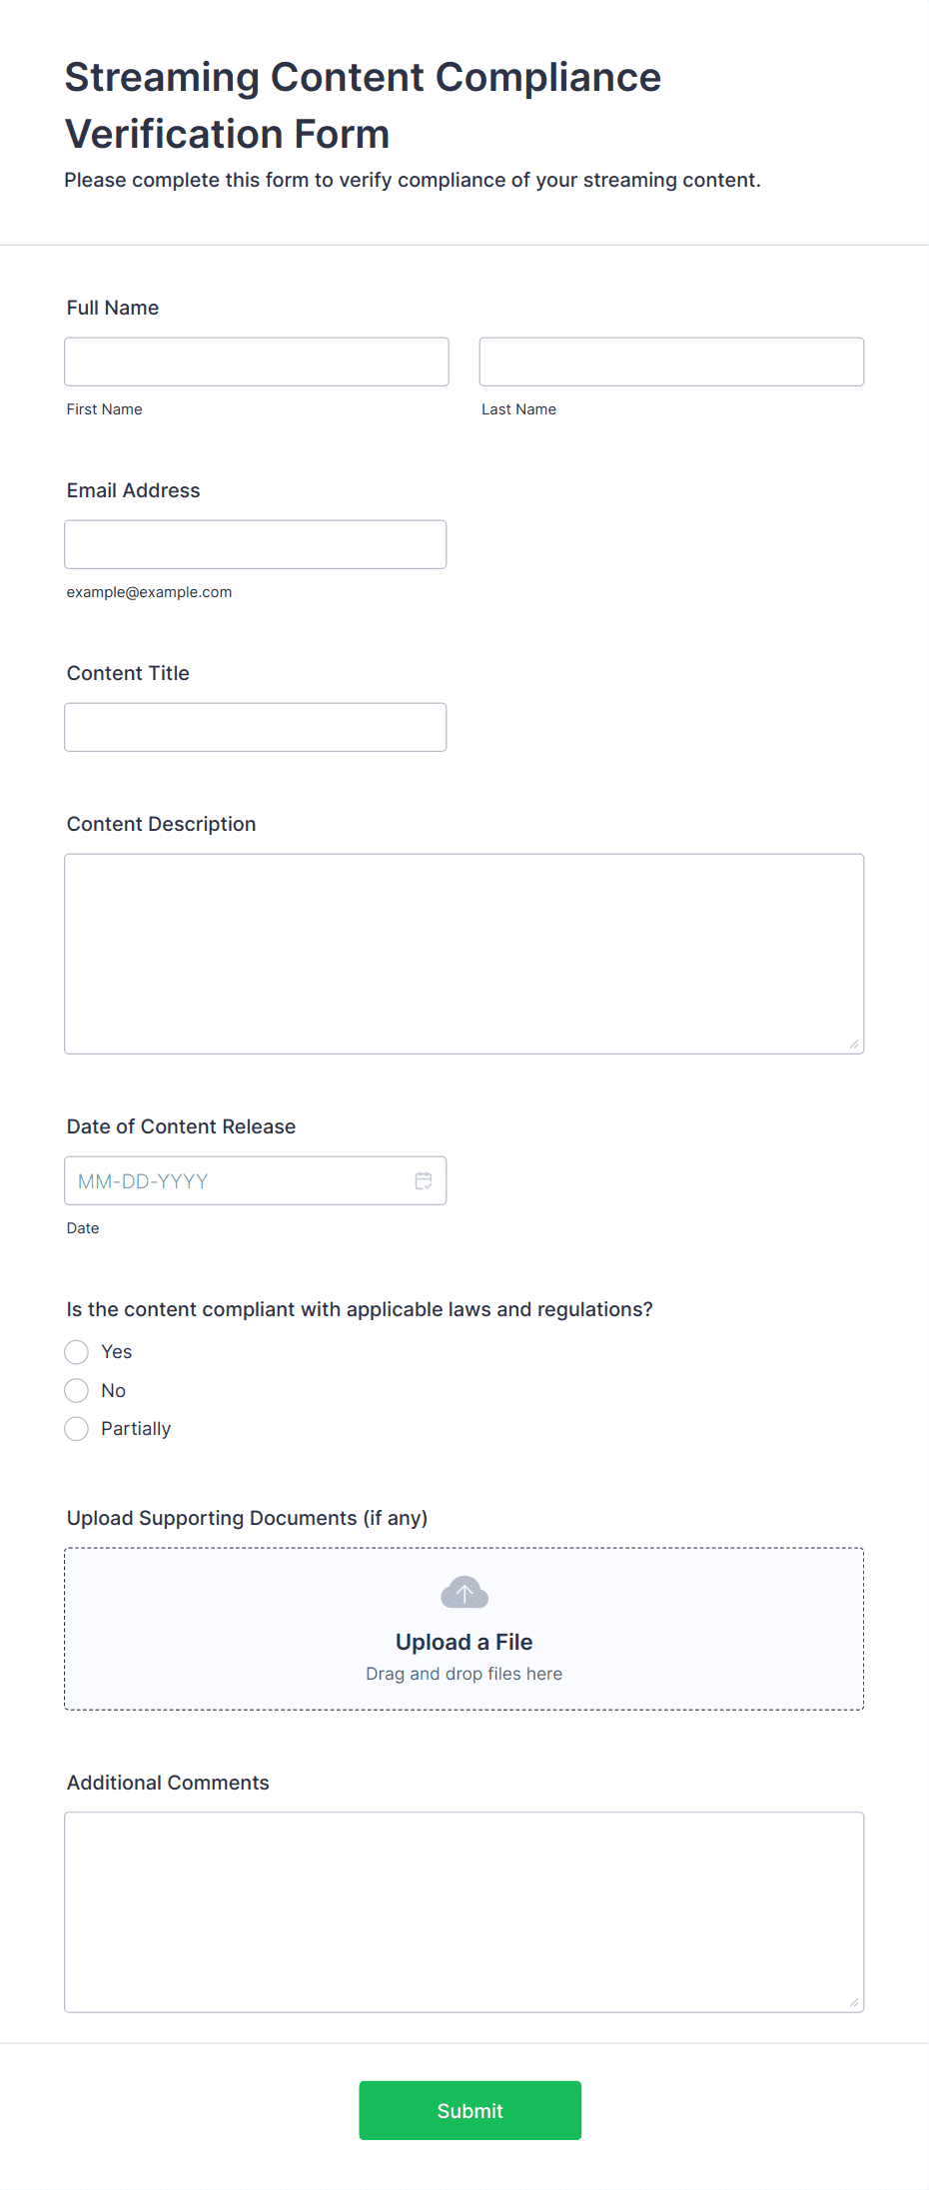This screenshot has width=929, height=2190.
Task: Submit the compliance verification form
Action: point(470,2110)
